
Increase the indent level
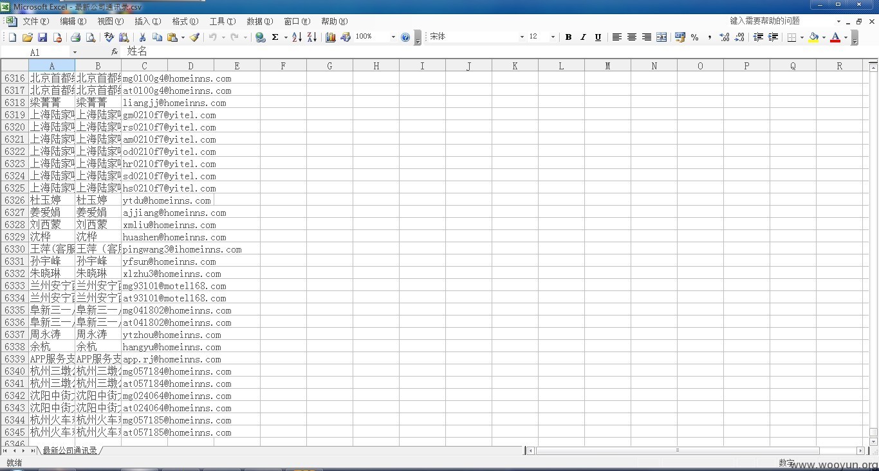[773, 37]
